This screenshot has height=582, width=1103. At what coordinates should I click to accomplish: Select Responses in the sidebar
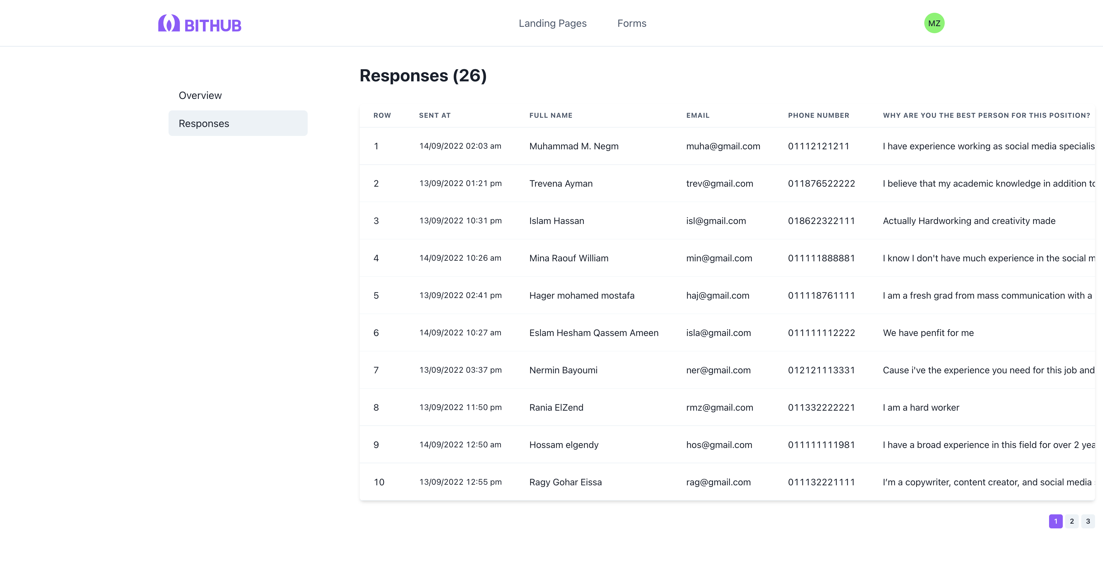click(204, 123)
